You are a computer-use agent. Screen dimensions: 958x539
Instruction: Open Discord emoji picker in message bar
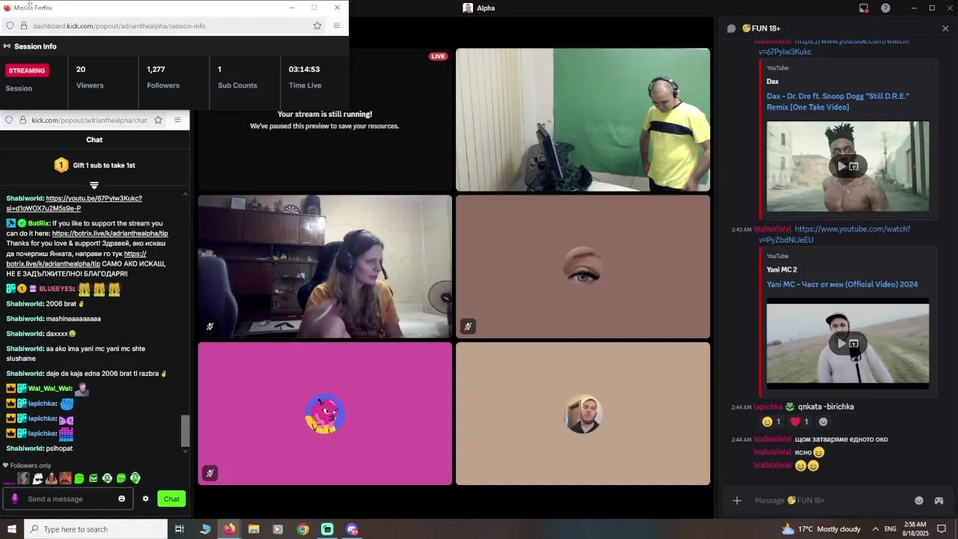pos(919,500)
